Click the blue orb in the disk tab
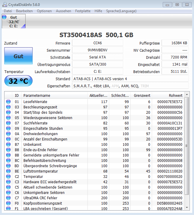 tap(4, 17)
